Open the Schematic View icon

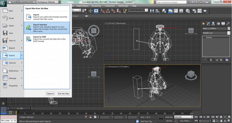tap(181, 11)
